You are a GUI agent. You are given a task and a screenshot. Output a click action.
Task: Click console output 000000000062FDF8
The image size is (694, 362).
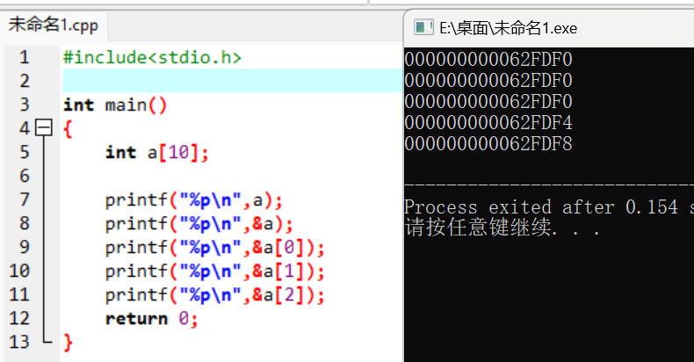click(488, 144)
